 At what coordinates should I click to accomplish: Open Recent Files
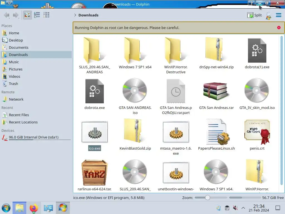click(36, 115)
